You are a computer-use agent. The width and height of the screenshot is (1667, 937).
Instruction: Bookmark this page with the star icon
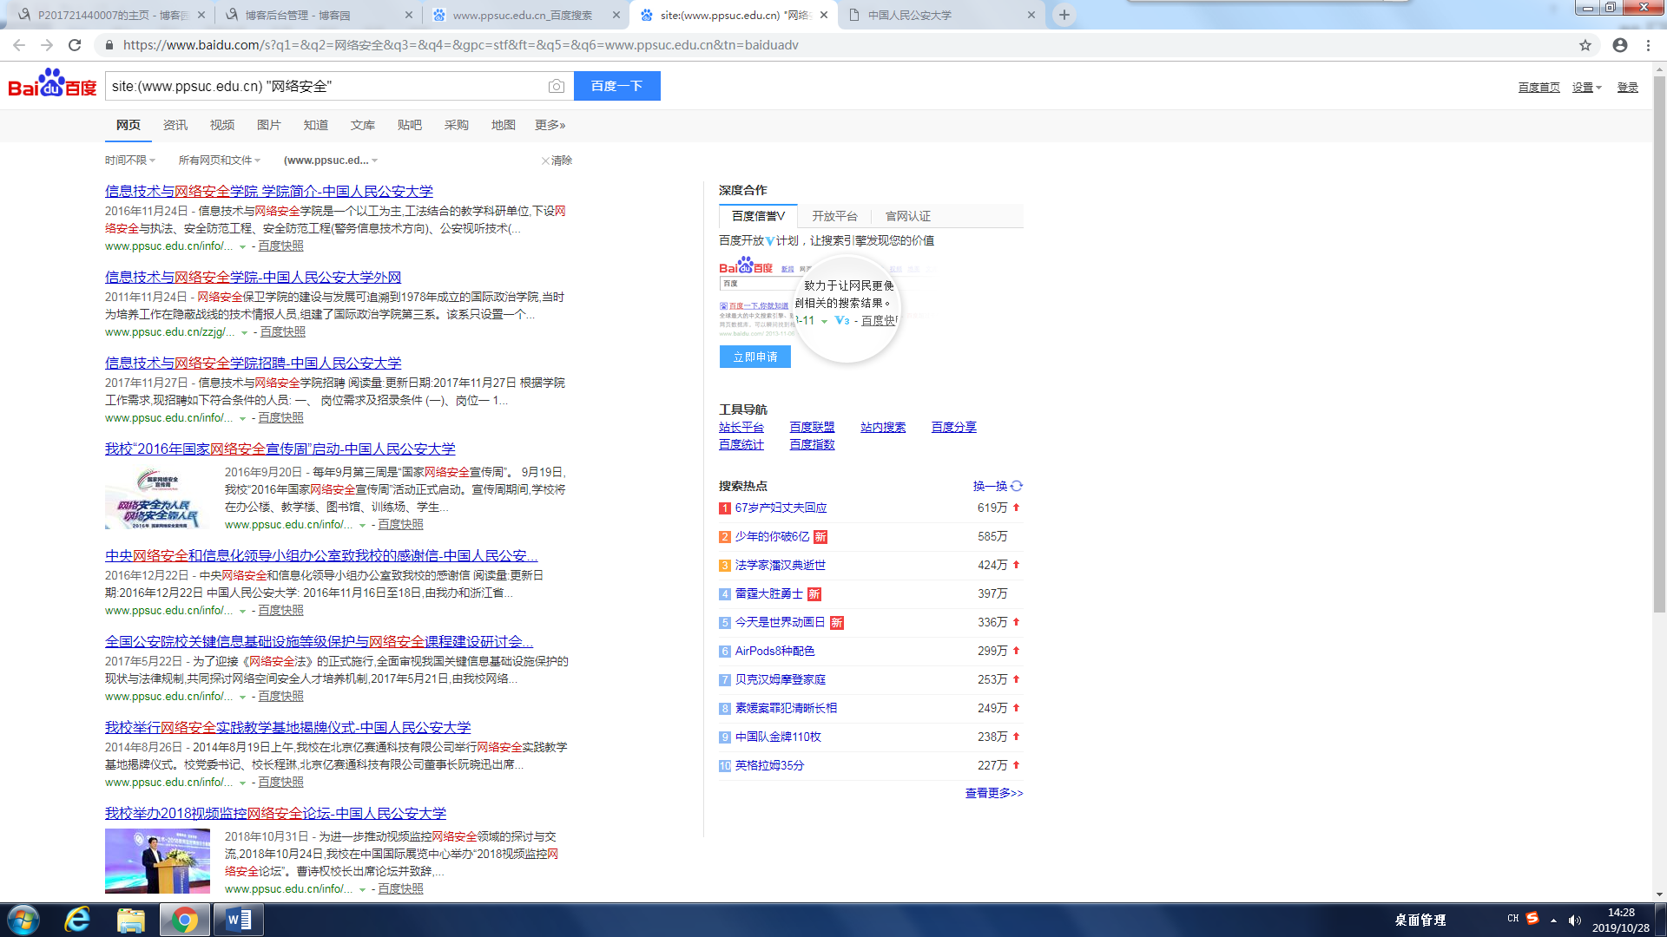coord(1585,45)
